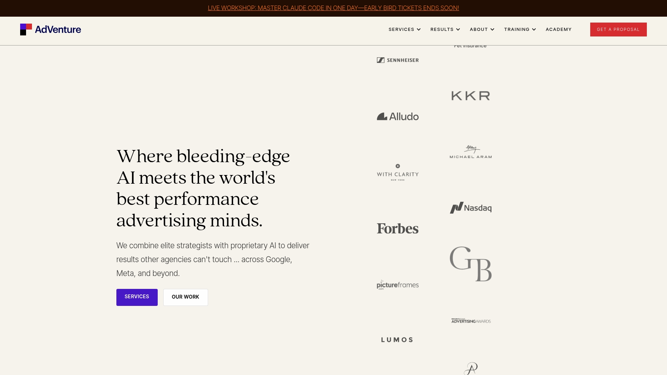
Task: Click the Get a Proposal button
Action: pyautogui.click(x=618, y=30)
